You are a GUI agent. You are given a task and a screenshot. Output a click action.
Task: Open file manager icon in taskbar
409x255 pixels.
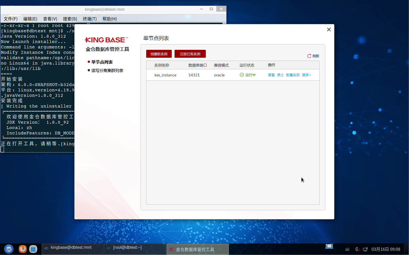tap(33, 249)
